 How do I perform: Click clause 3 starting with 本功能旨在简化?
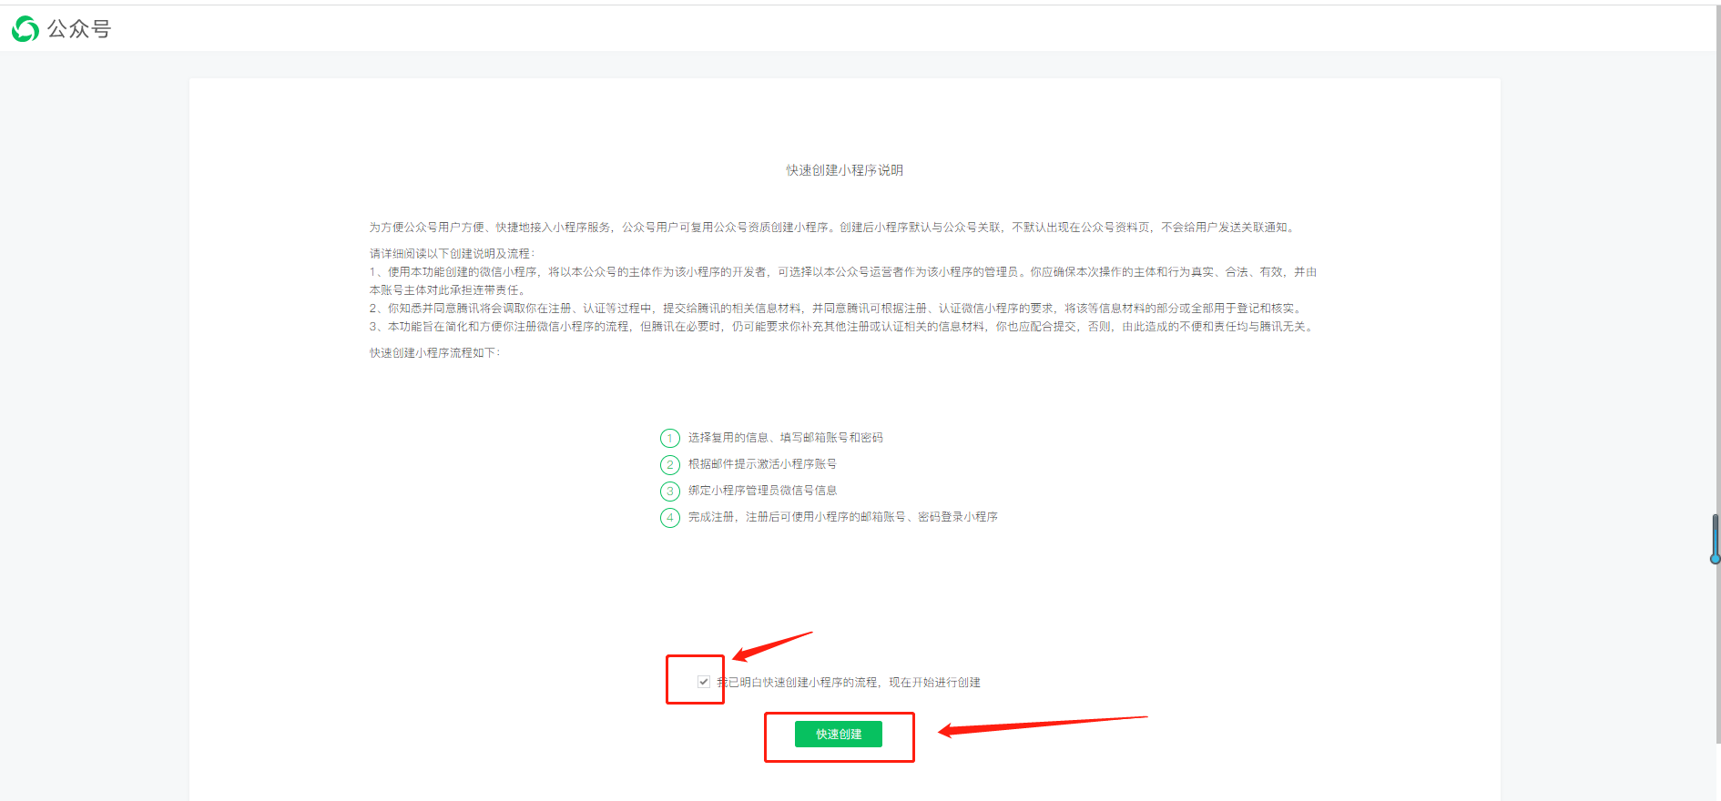[x=842, y=327]
